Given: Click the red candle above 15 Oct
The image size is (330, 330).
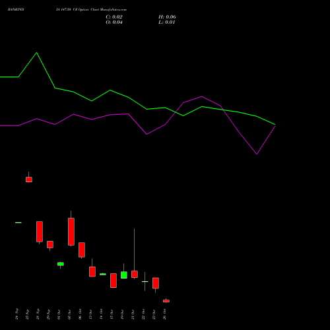Looking at the screenshot, I should 114,280.
